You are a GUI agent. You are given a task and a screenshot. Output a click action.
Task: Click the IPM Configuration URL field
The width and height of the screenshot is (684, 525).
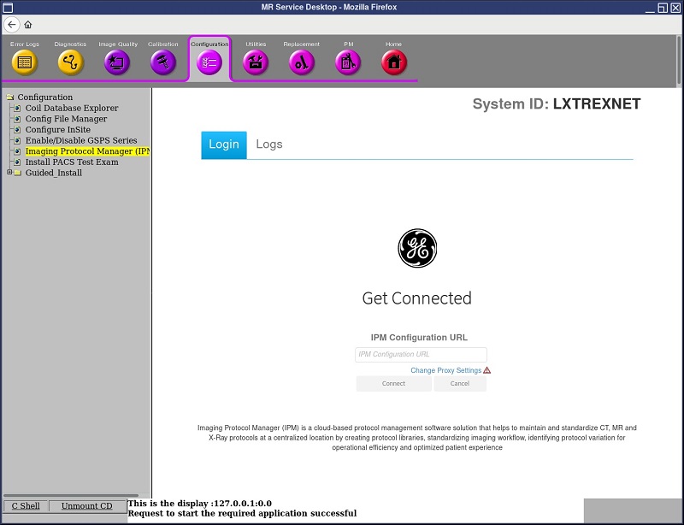pos(421,354)
